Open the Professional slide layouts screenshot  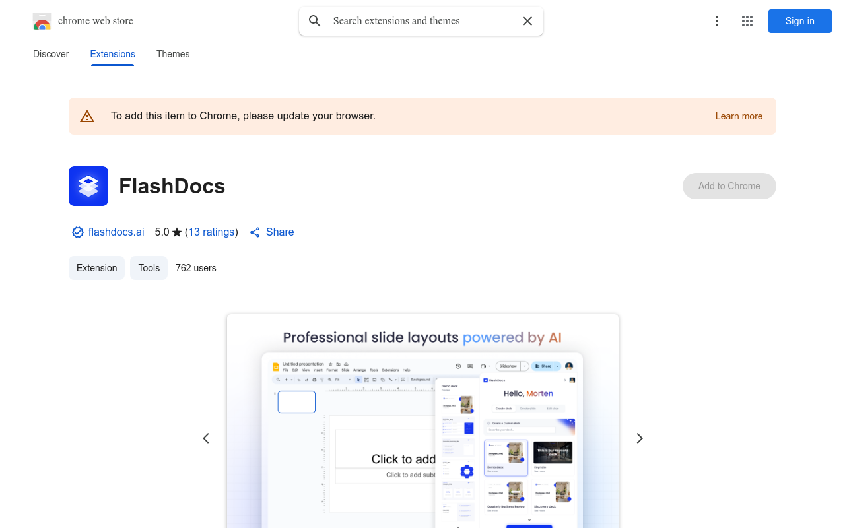tap(422, 421)
